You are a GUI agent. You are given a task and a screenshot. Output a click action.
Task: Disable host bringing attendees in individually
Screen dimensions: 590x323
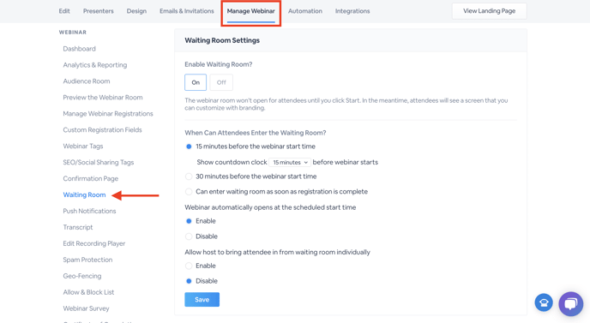tap(189, 281)
